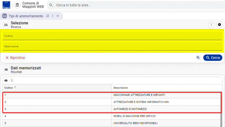This screenshot has height=127, width=225.
Task: Open the Tipi di ammortamento tab options menu
Action: coord(53,16)
